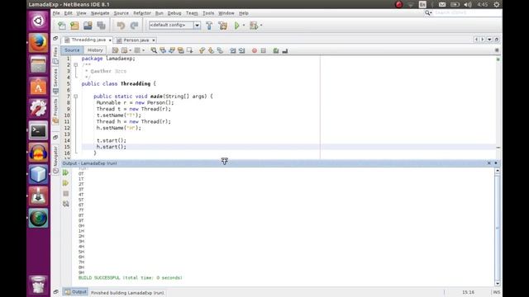Click the Redo arrow icon

click(134, 26)
